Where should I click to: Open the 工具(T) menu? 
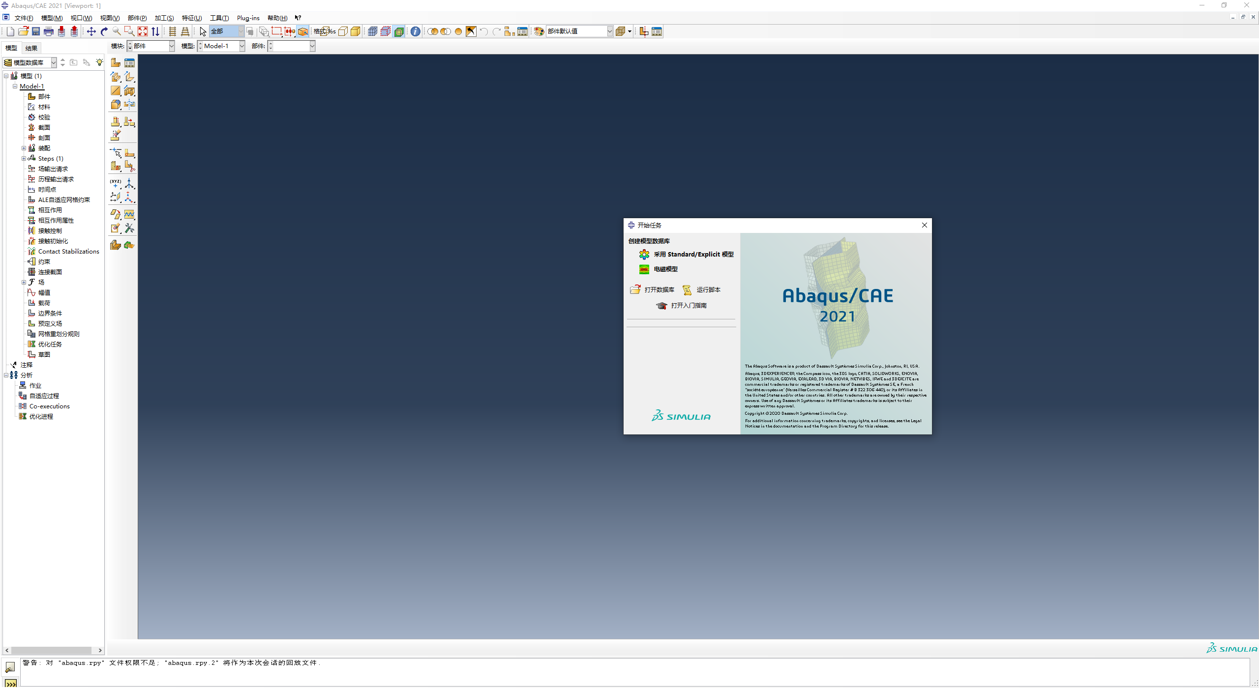[219, 18]
